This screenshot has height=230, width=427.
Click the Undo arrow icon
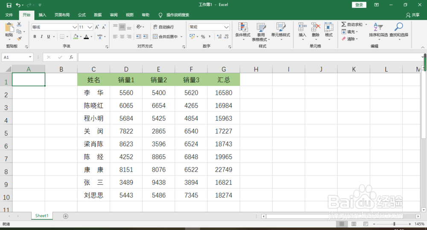tap(18, 5)
